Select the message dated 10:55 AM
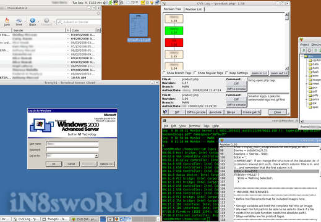The width and height of the screenshot is (321, 222). [50, 78]
